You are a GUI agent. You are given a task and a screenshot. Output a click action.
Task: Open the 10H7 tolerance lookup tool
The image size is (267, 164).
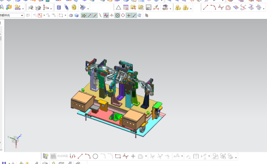tap(165, 8)
